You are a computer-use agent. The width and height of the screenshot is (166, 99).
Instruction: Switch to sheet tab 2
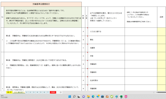tap(30, 92)
